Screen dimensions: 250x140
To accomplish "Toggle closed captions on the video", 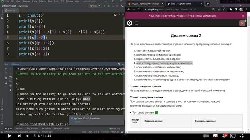I will point(215,136).
